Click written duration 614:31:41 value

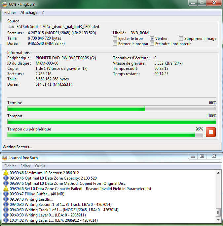(54, 84)
